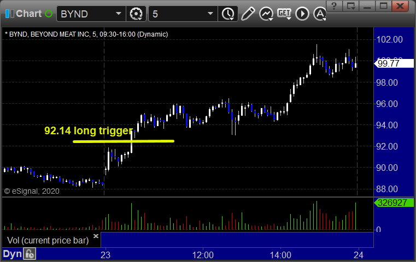Click the blue Chart window icon

9,14
